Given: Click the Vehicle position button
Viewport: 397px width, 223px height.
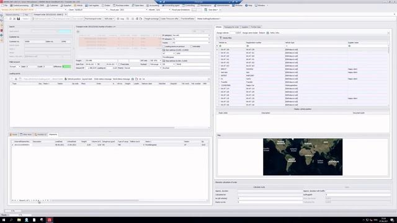Looking at the screenshot, I should coord(73,79).
